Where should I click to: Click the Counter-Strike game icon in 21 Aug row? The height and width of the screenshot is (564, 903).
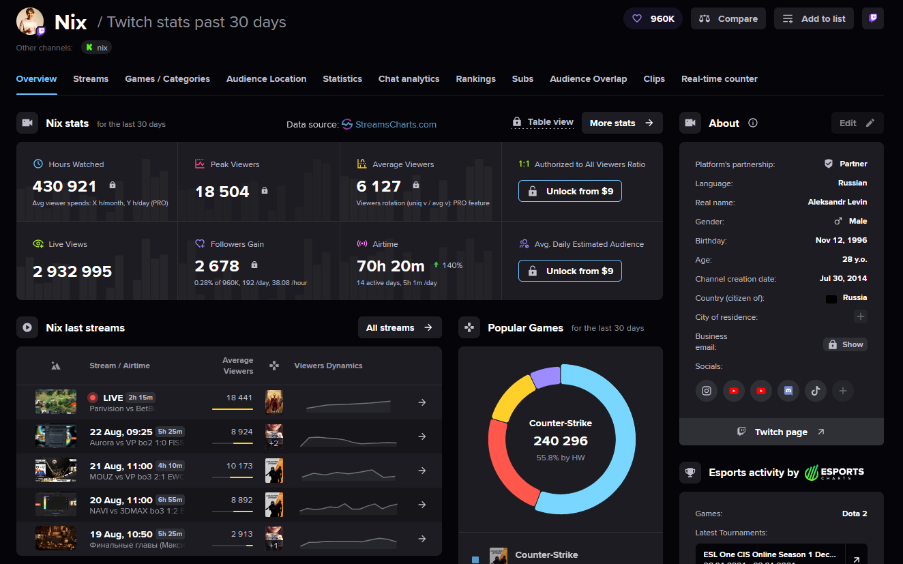point(274,471)
